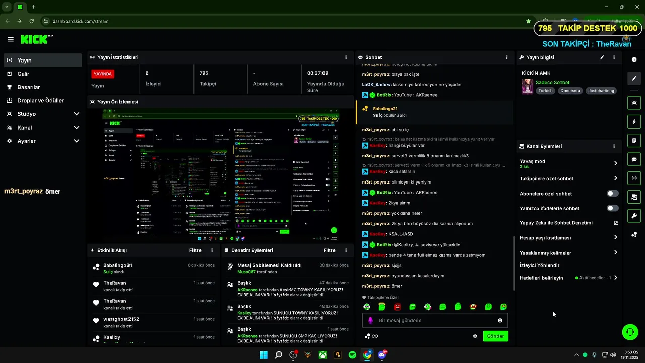Click the three-dots rewards icon in right sidebar

[634, 235]
